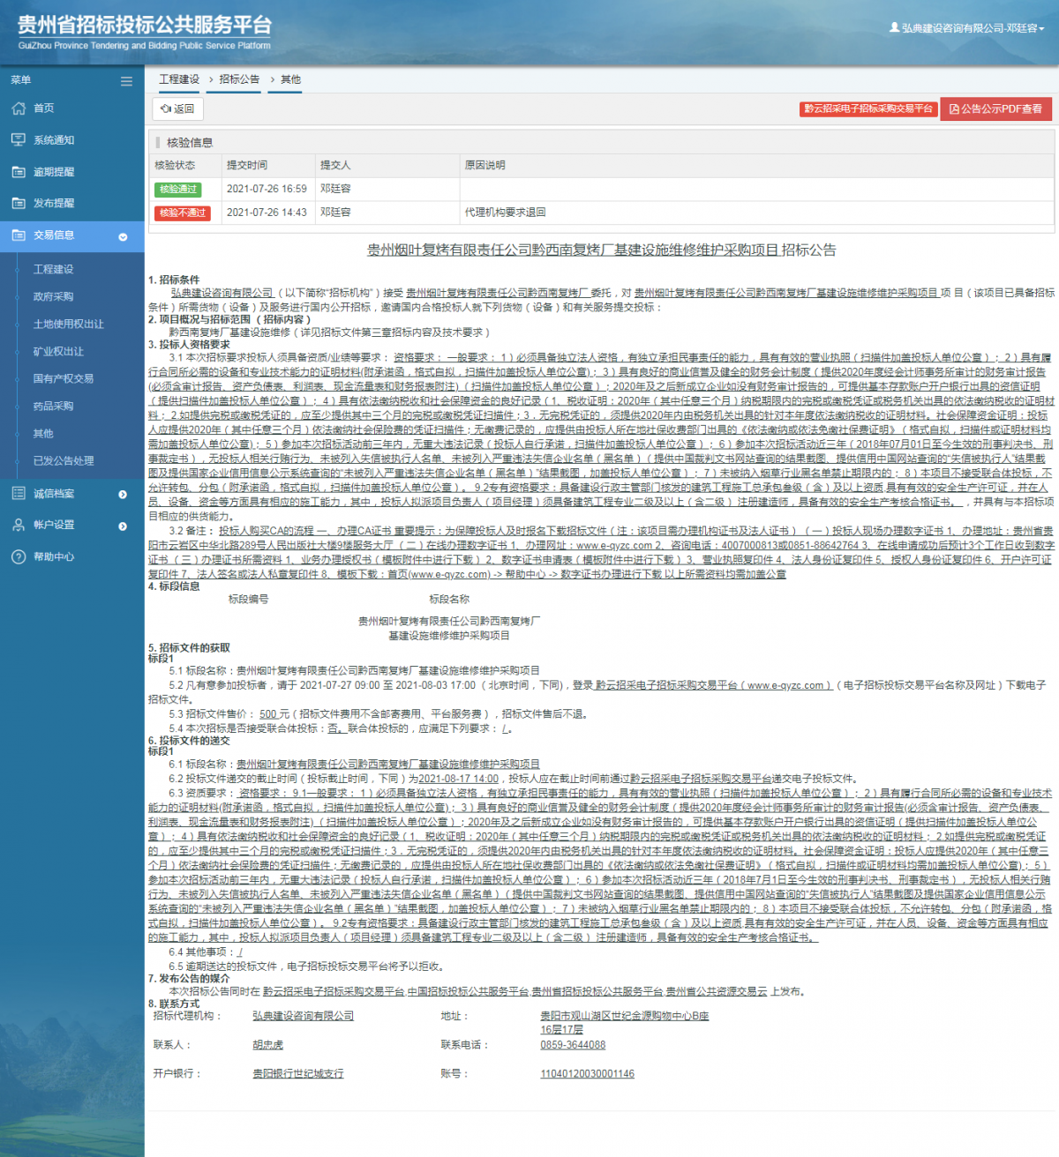Click the 招标公告 breadcrumb link
Viewport: 1059px width, 1157px height.
tap(239, 79)
